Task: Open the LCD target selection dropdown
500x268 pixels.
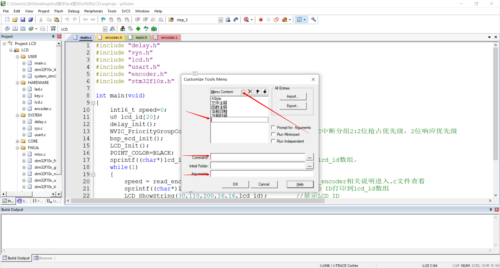Action: 105,29
